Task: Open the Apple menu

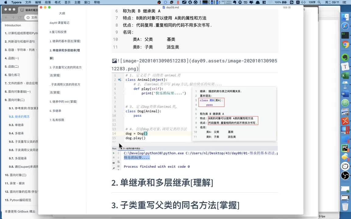Action: (5, 2)
